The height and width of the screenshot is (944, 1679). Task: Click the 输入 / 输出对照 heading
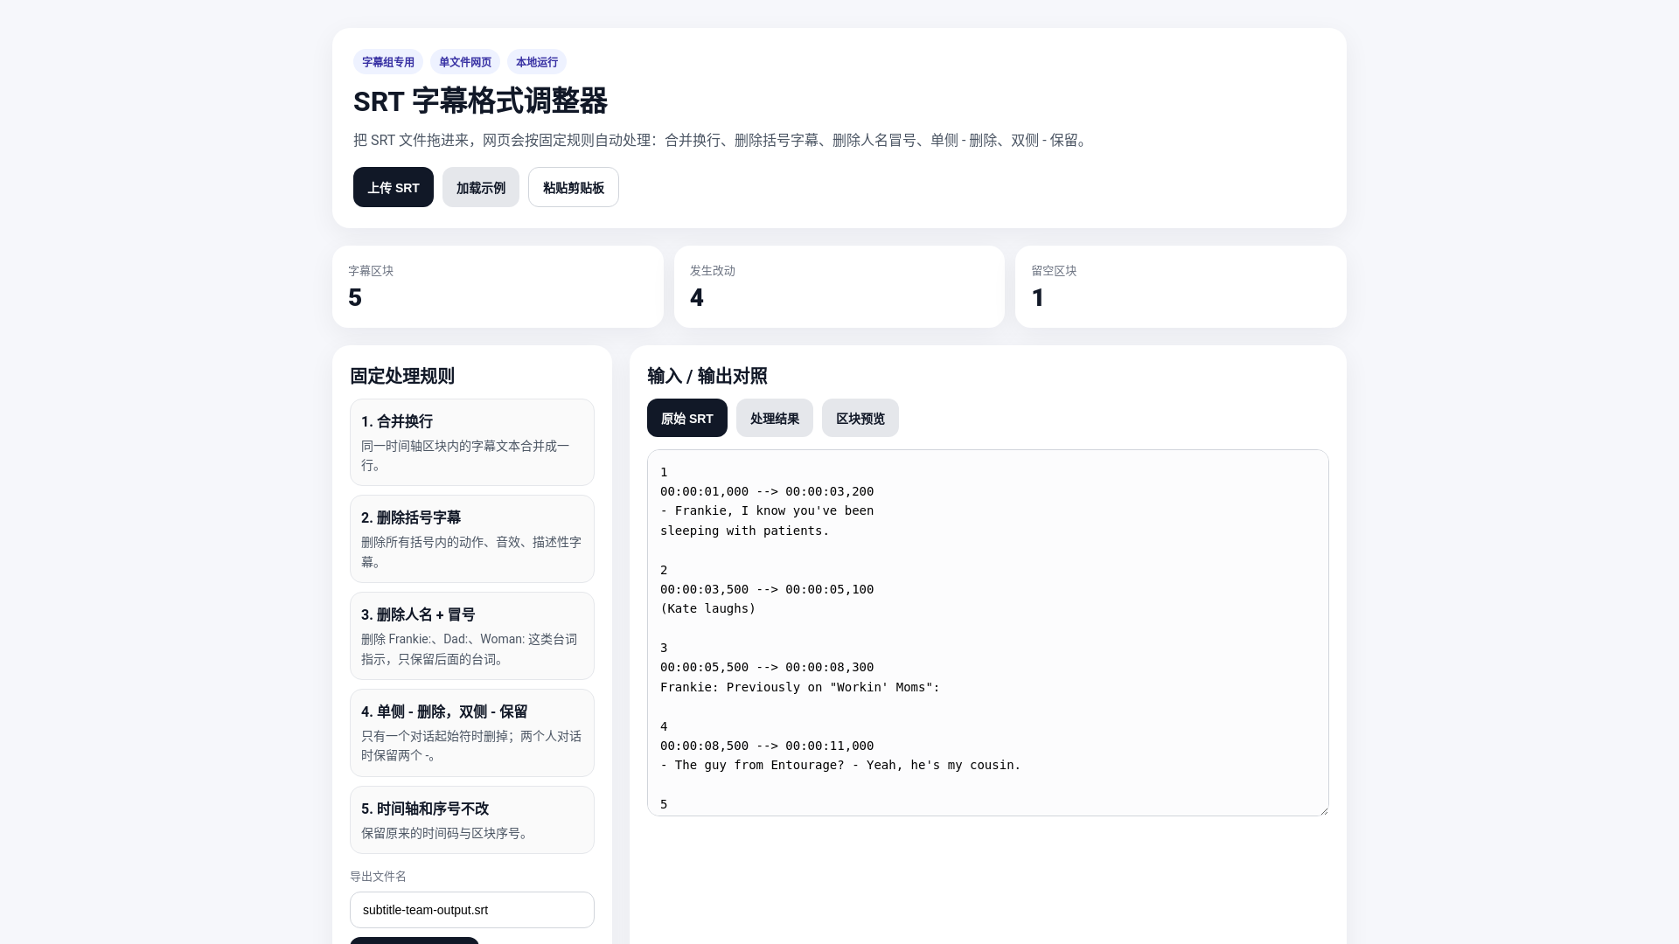[x=707, y=376]
